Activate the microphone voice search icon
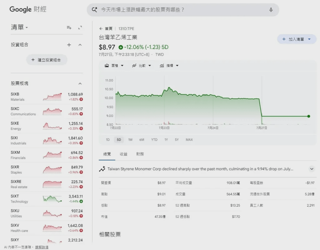The image size is (320, 250). (271, 10)
